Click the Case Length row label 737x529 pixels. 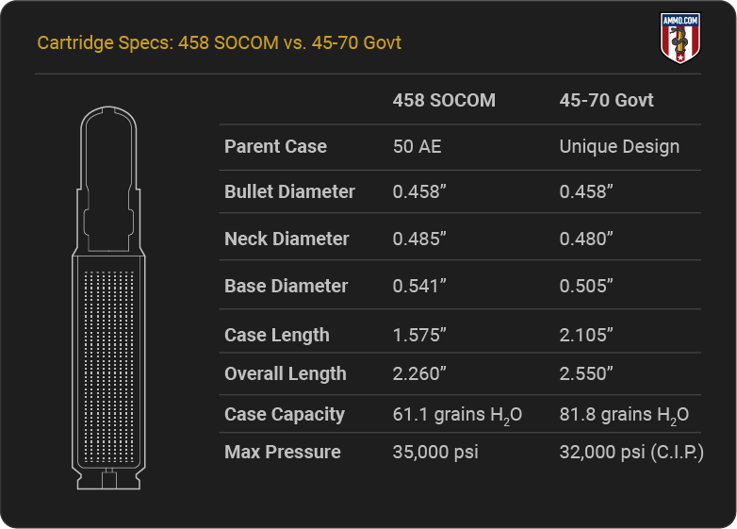[277, 335]
